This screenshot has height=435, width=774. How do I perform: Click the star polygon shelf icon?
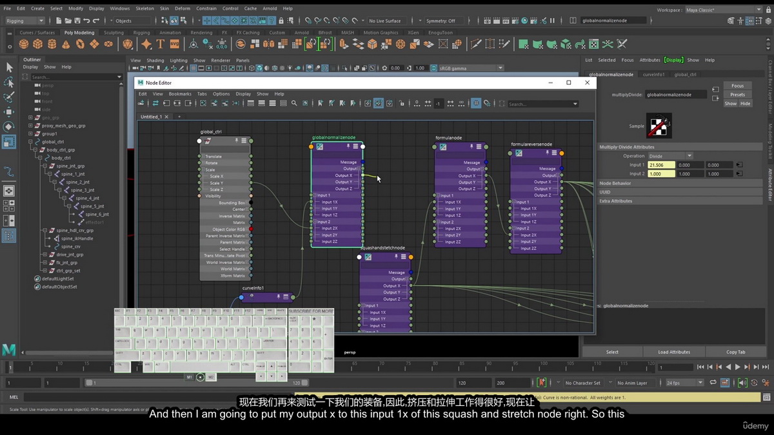point(146,44)
